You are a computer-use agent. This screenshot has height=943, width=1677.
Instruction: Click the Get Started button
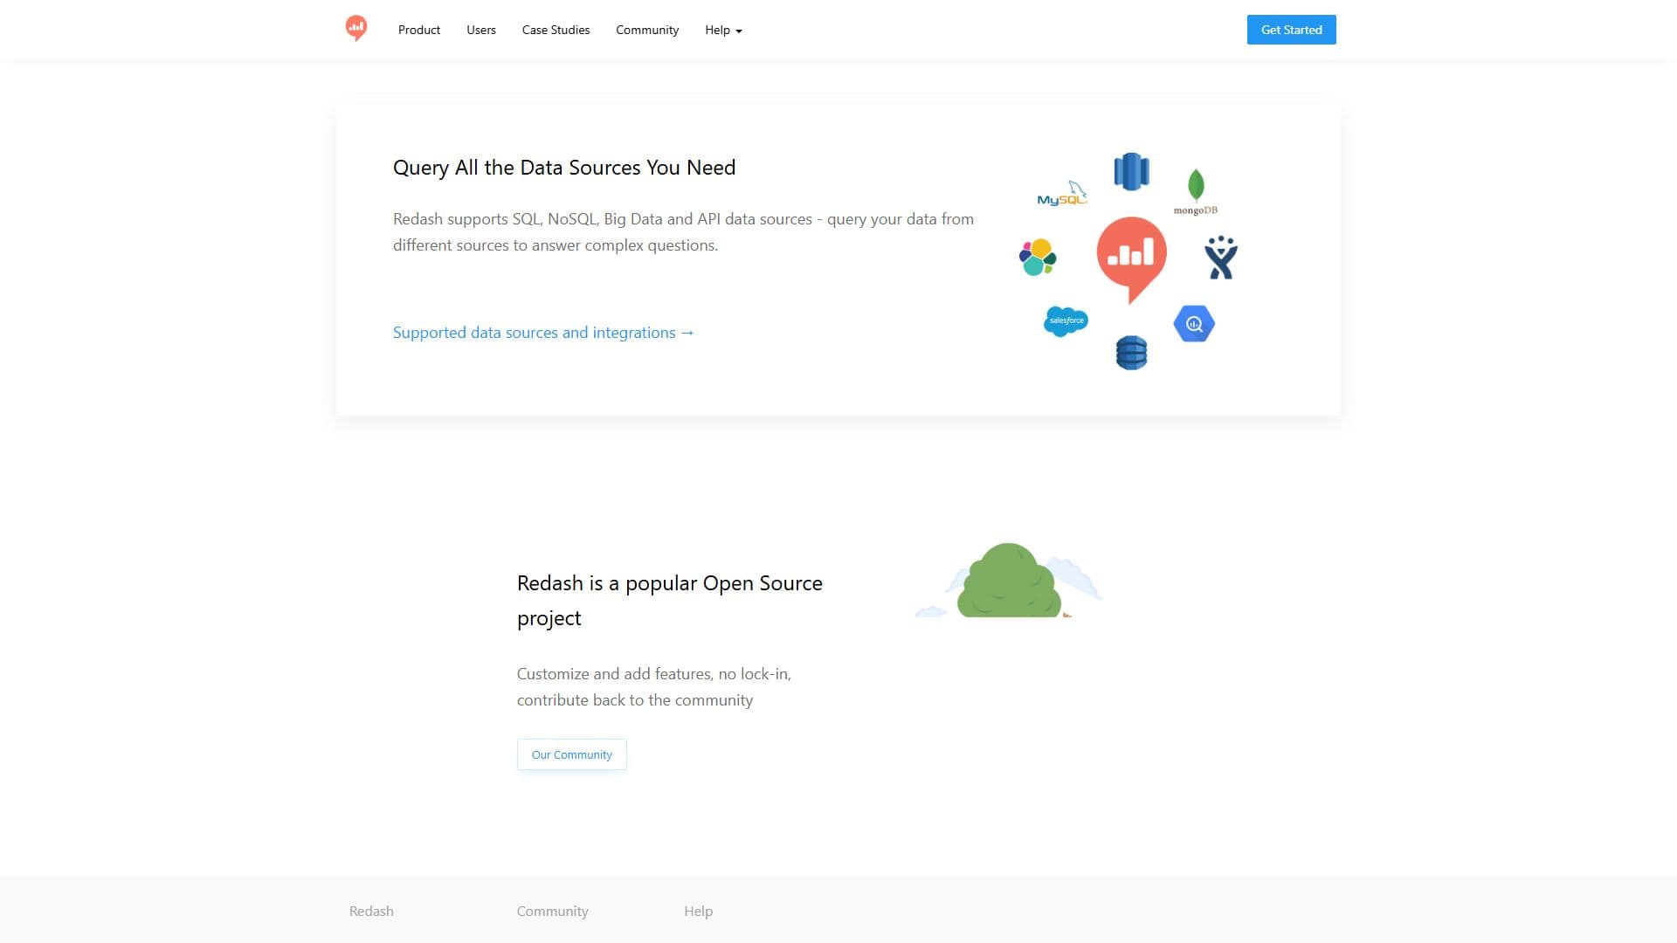coord(1291,30)
